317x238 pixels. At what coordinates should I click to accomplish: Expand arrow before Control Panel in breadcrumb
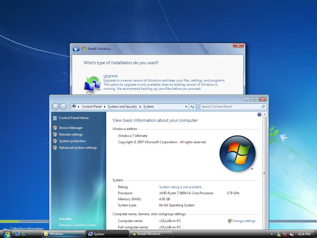click(79, 107)
